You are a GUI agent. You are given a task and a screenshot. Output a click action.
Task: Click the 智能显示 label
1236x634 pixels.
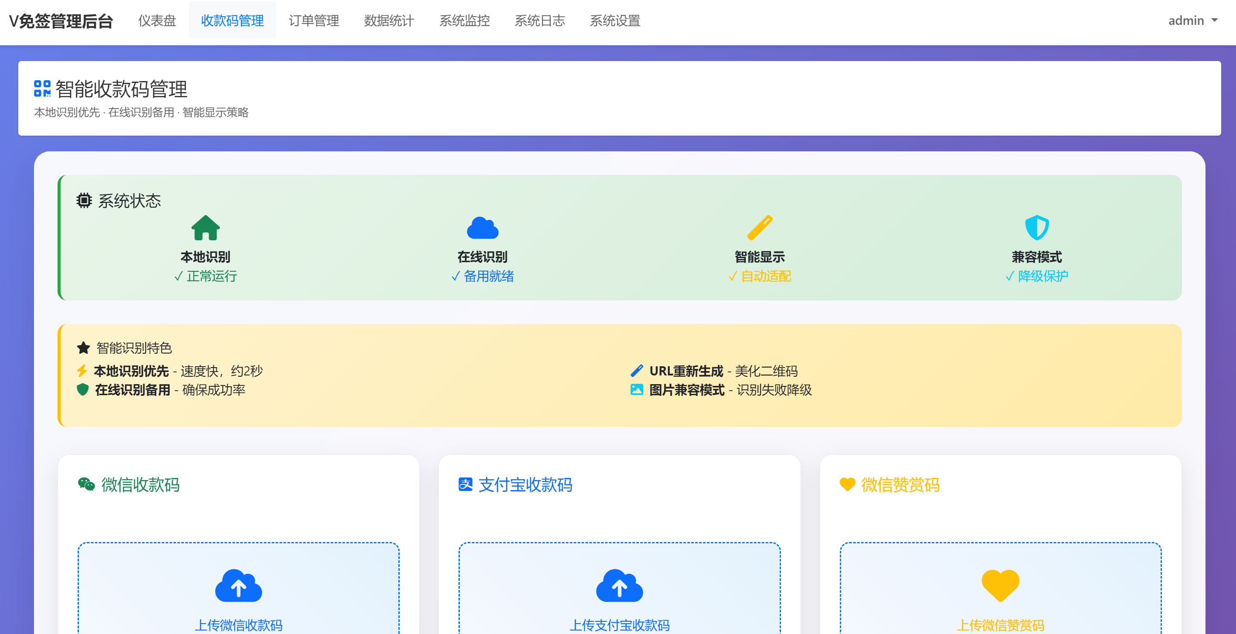pos(760,257)
